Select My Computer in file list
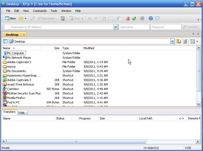The width and height of the screenshot is (203, 151). point(16,53)
